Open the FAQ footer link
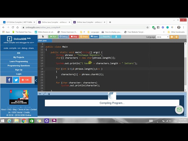 click(x=9, y=110)
